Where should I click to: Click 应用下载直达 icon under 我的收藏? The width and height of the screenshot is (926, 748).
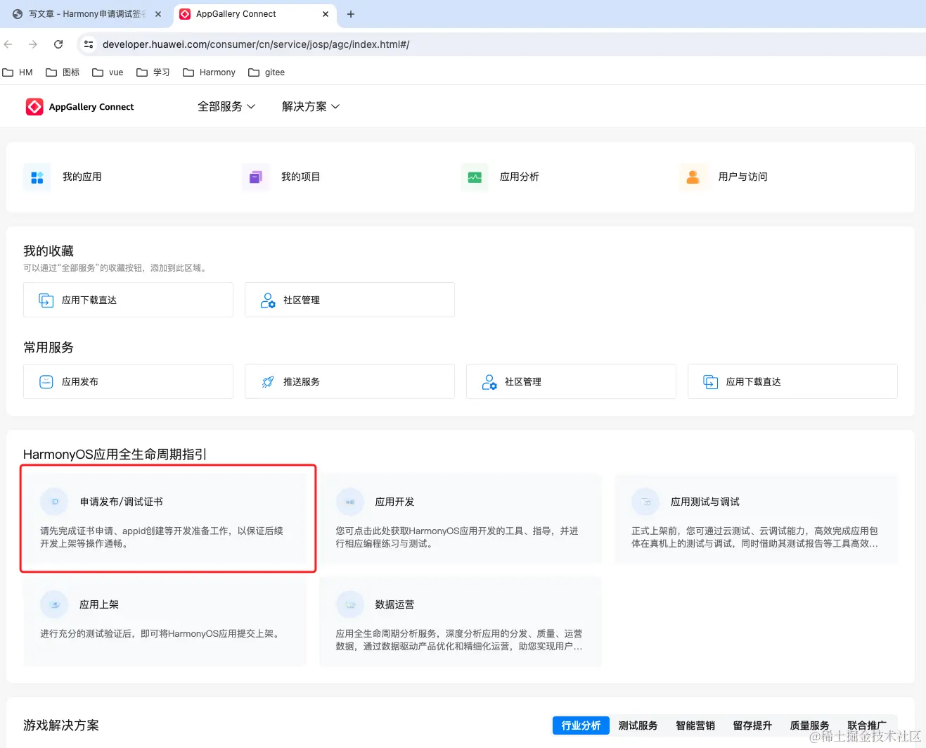46,300
